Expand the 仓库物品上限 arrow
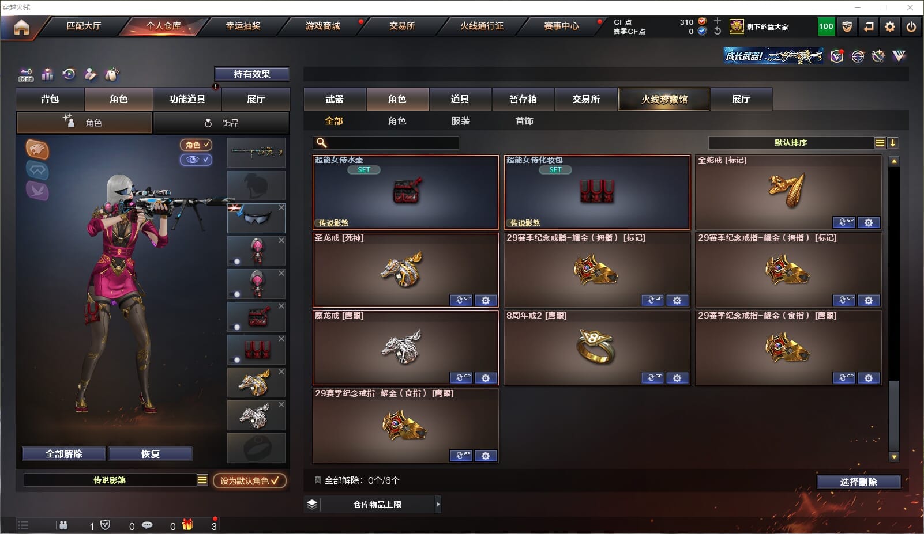Screen dimensions: 924x534 tap(438, 504)
